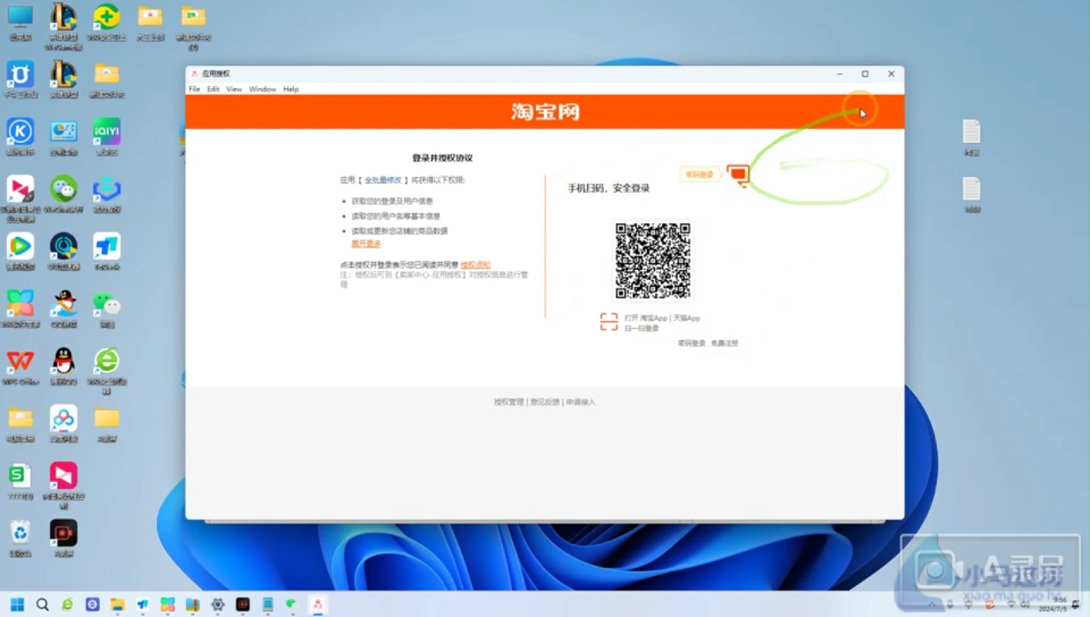Screen dimensions: 1090x617
Task: Click the Taobao login QR code
Action: point(653,261)
